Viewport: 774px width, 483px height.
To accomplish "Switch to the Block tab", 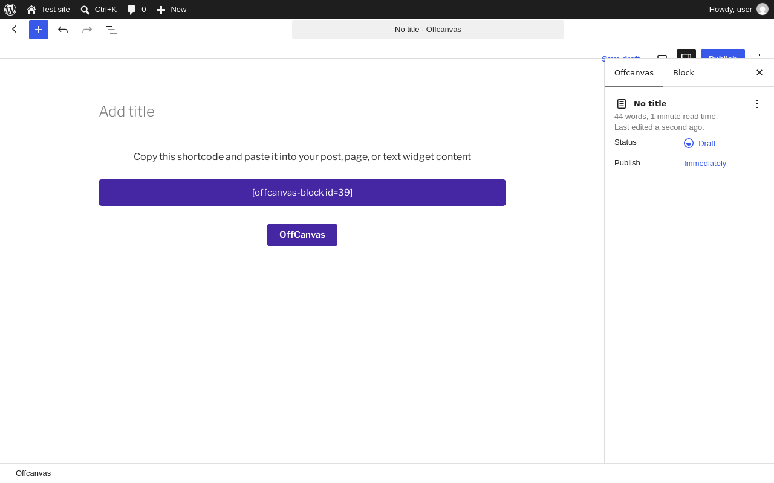I will point(683,72).
